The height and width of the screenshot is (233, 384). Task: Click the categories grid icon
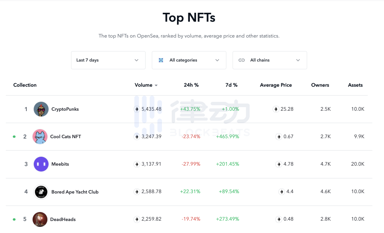point(161,60)
